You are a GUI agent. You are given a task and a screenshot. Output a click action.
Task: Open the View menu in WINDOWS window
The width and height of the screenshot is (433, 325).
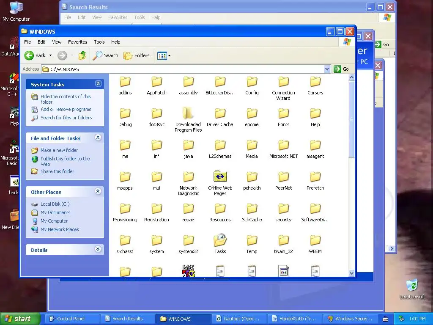point(57,42)
